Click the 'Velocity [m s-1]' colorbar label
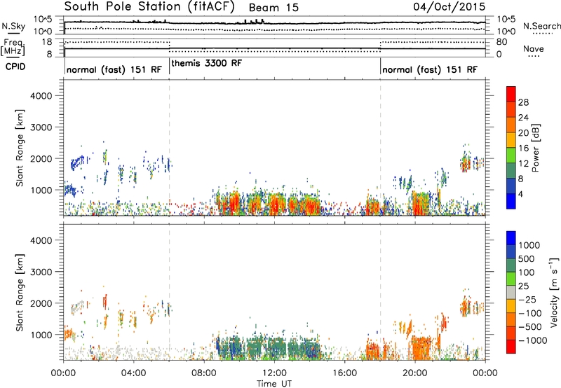The width and height of the screenshot is (561, 388). coord(554,292)
